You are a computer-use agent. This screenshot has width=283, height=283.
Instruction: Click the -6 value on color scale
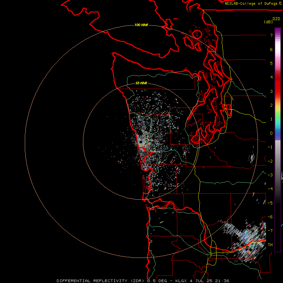point(270,217)
